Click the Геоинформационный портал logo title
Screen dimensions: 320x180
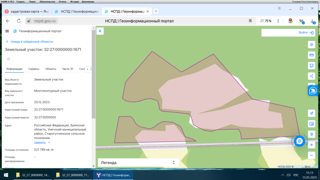pos(38,31)
